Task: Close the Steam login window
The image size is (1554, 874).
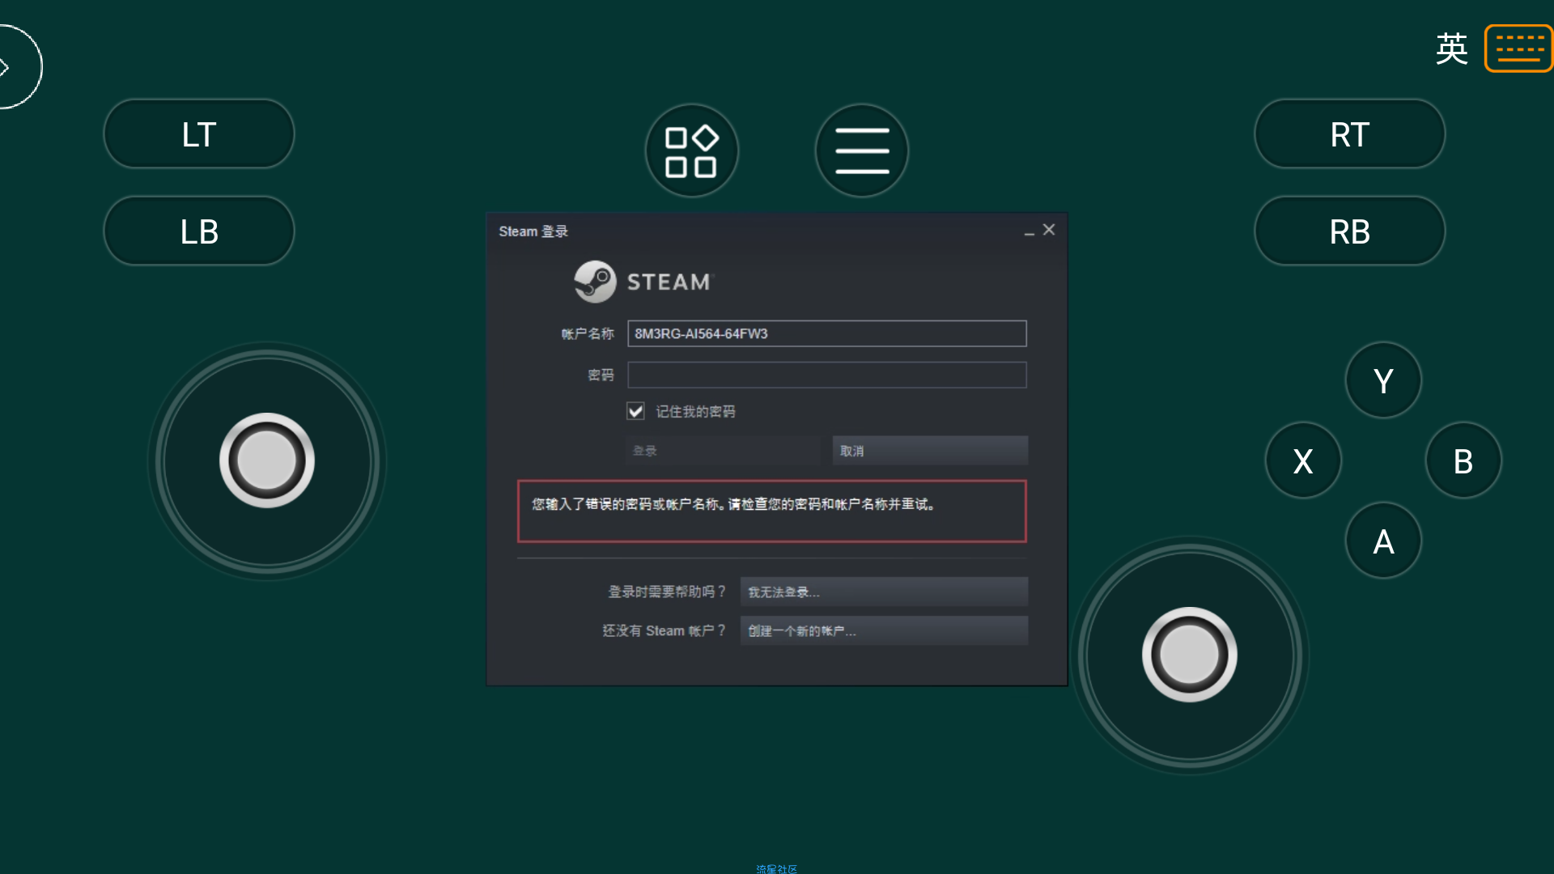Action: pyautogui.click(x=1049, y=230)
